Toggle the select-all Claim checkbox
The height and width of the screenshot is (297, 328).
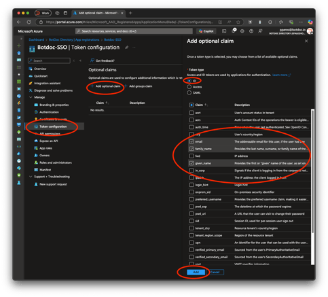(x=192, y=105)
